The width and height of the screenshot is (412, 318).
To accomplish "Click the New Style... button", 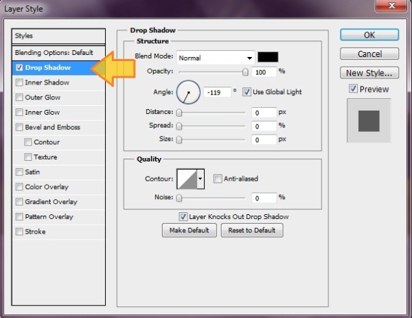I will 369,73.
